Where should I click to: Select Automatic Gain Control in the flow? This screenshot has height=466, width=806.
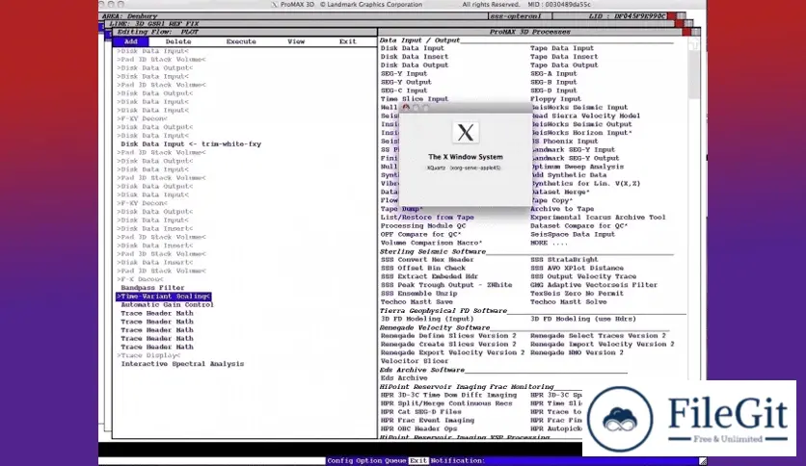point(167,305)
